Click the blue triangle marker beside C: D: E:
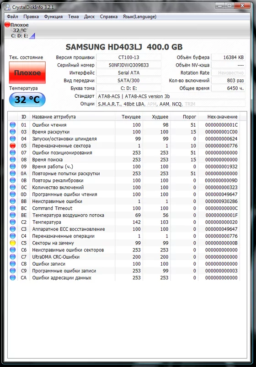This screenshot has height=367, width=256. pyautogui.click(x=32, y=36)
